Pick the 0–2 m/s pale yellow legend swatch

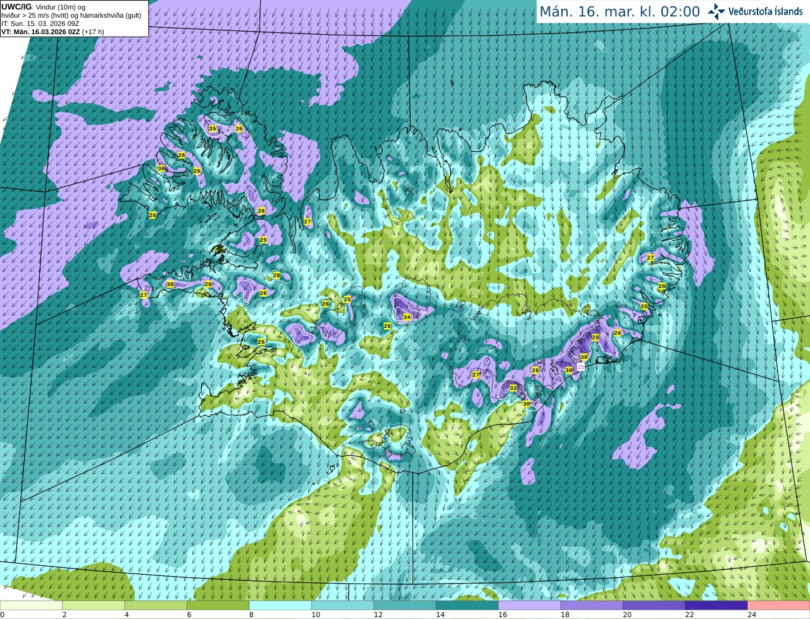[31, 605]
